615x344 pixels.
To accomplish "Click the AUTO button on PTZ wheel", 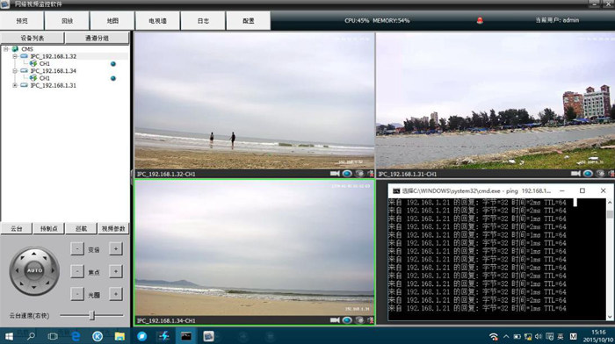I will tap(34, 270).
